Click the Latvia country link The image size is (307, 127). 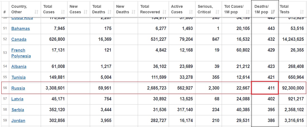[17, 99]
